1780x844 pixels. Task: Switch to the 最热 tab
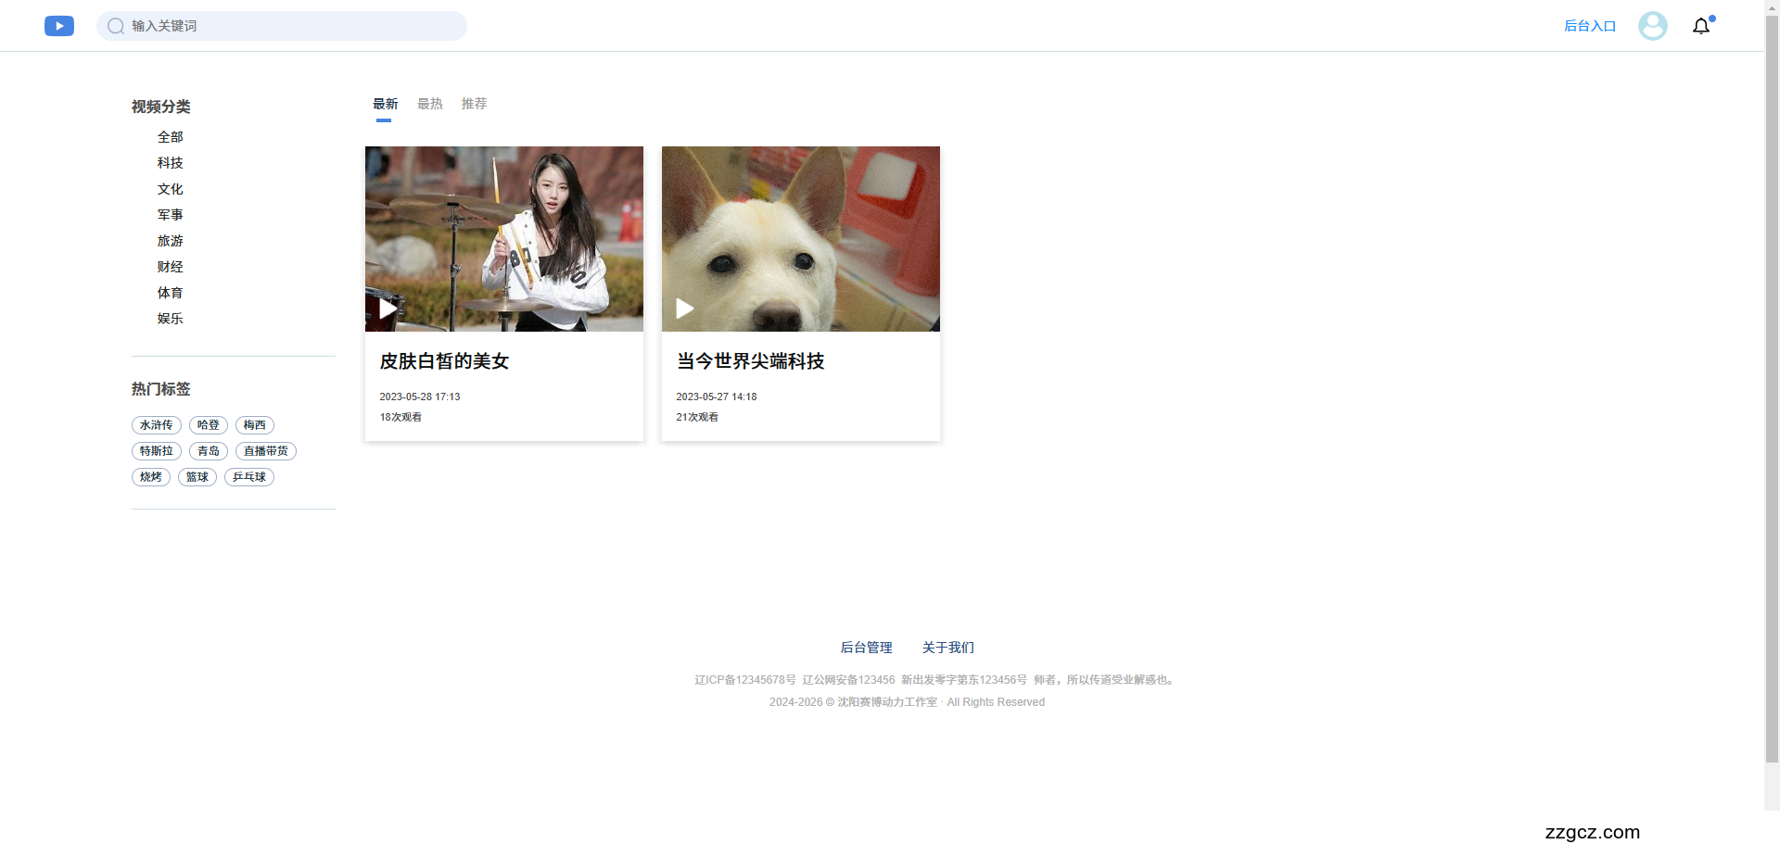pos(429,104)
